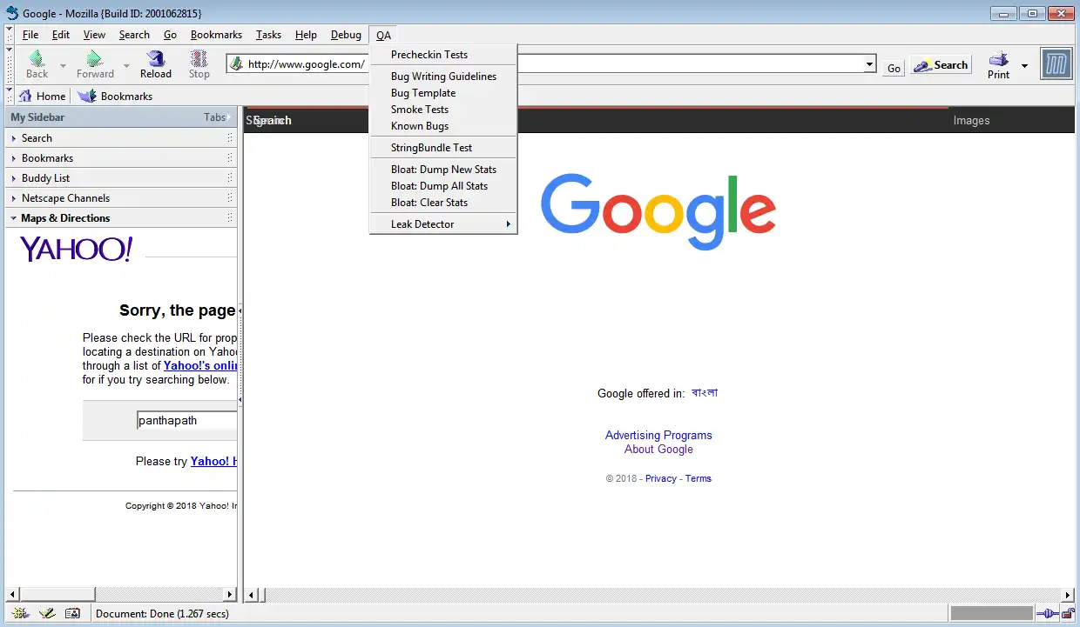This screenshot has height=627, width=1080.
Task: Choose Bug Template menu entry
Action: coord(443,93)
